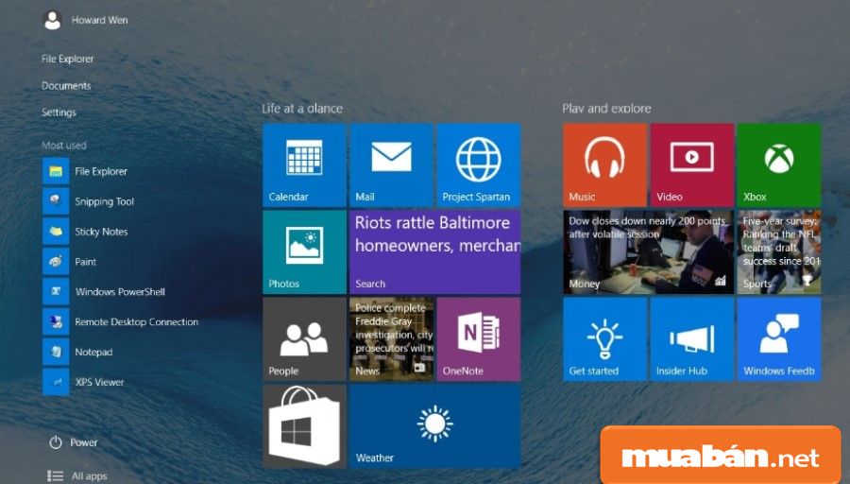The image size is (850, 484).
Task: Open the Sports tile
Action: tap(779, 252)
